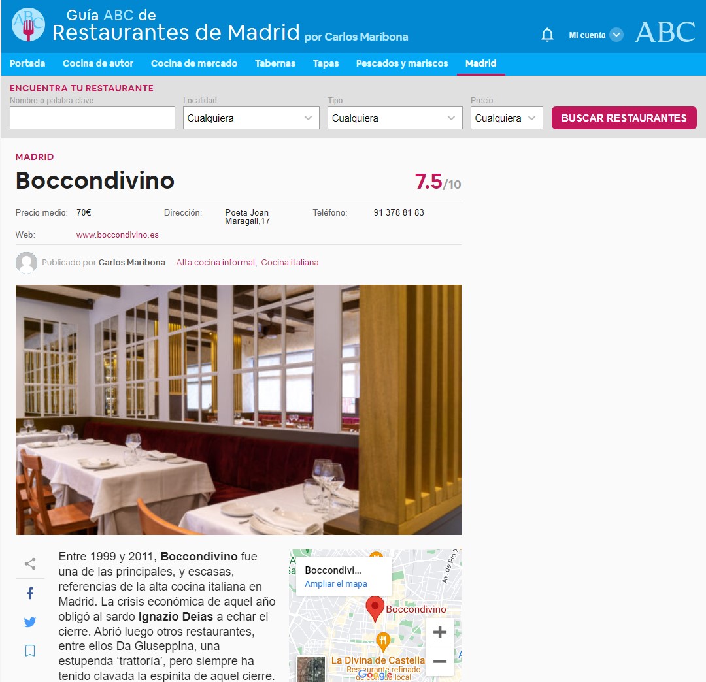Image resolution: width=706 pixels, height=682 pixels.
Task: Click the author avatar icon
Action: tap(27, 262)
